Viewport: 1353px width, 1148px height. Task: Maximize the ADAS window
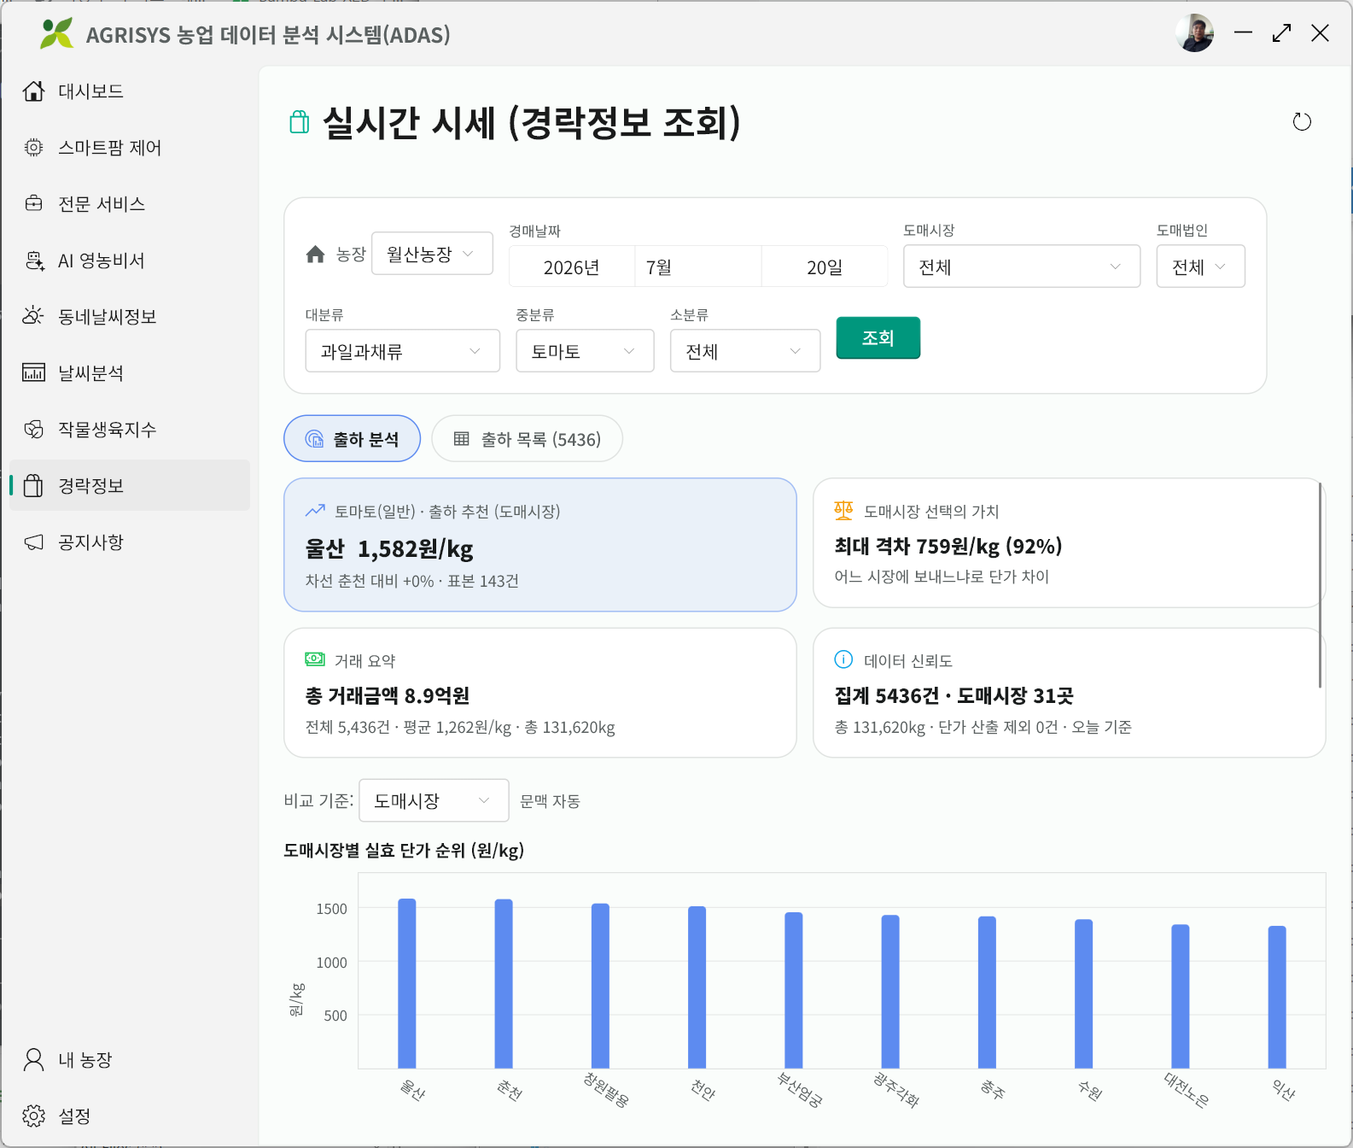(x=1281, y=33)
